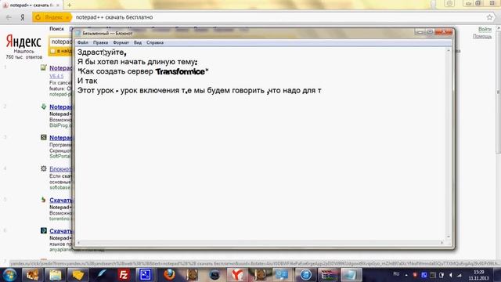Screen dimensions: 501x282
Task: Bookmark page with the star icon
Action: (x=489, y=17)
